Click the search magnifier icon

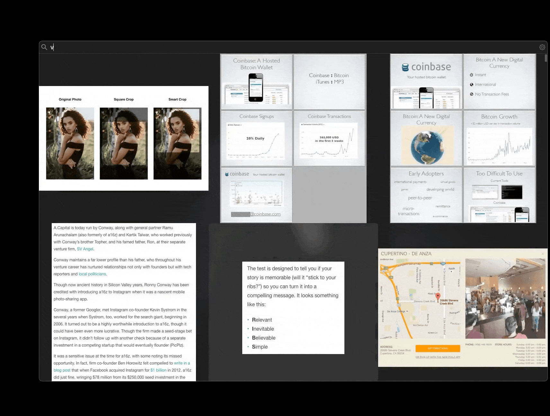[44, 47]
